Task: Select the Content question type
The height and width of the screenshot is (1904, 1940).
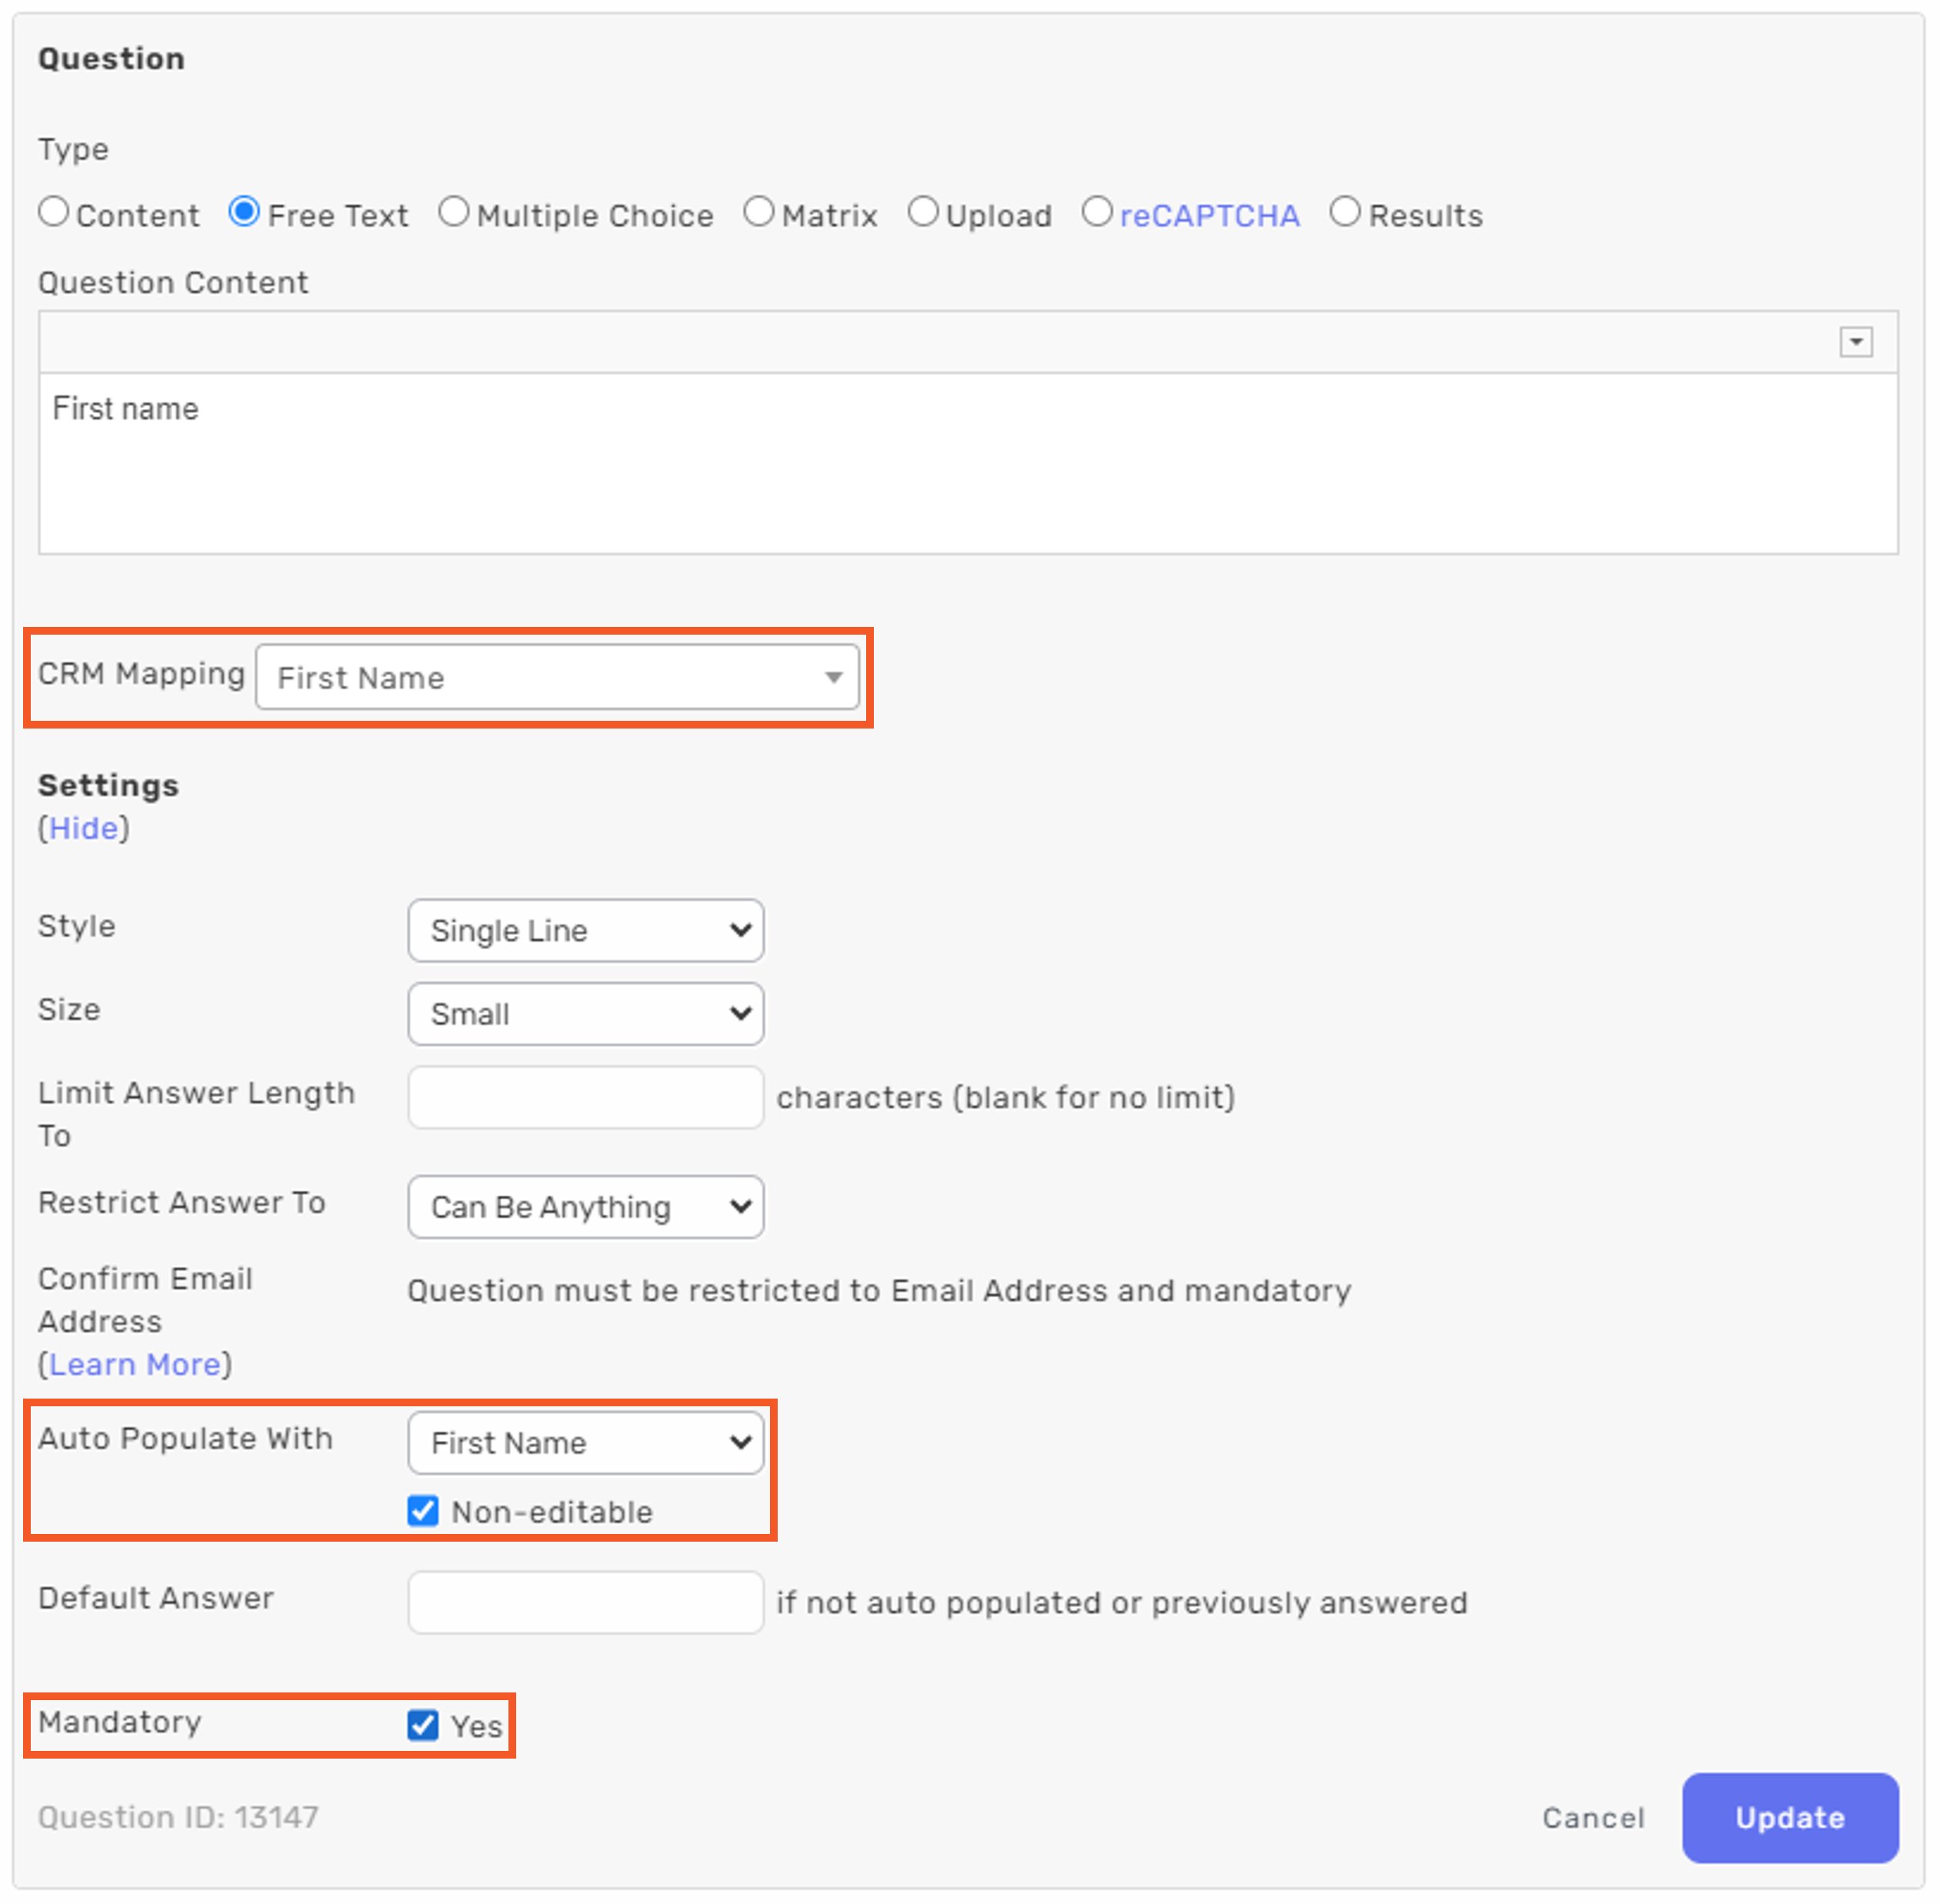Action: (x=54, y=212)
